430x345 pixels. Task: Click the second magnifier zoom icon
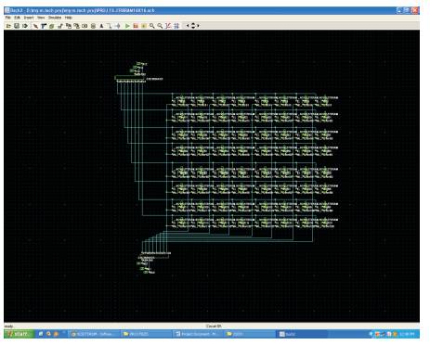click(160, 26)
